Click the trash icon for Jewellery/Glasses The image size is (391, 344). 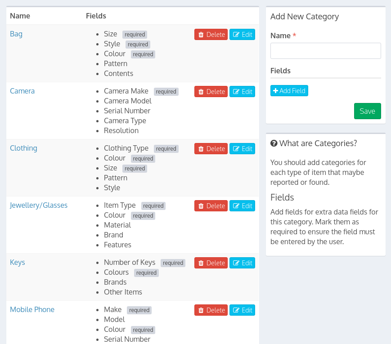[201, 206]
